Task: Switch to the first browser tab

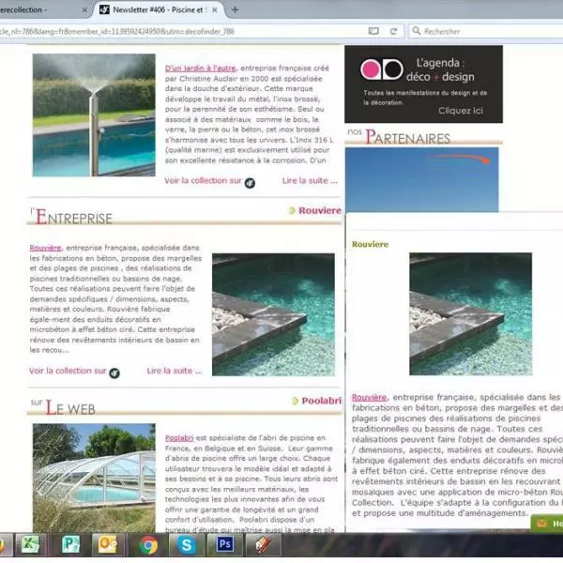Action: click(x=38, y=9)
